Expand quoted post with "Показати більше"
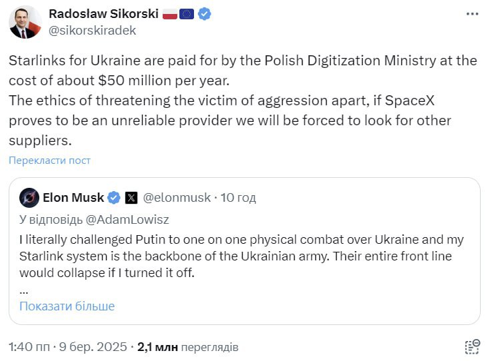The width and height of the screenshot is (488, 361). point(67,306)
